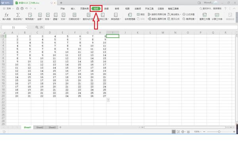This screenshot has width=238, height=153.
Task: Click the formula bar input field
Action: click(x=141, y=27)
